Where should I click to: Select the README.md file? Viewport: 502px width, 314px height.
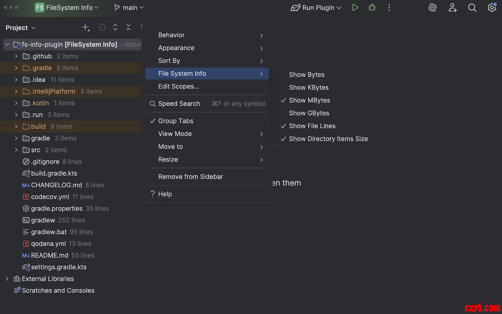pos(49,255)
